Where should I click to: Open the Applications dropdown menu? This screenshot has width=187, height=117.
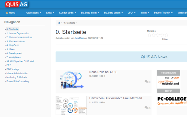coord(33,13)
